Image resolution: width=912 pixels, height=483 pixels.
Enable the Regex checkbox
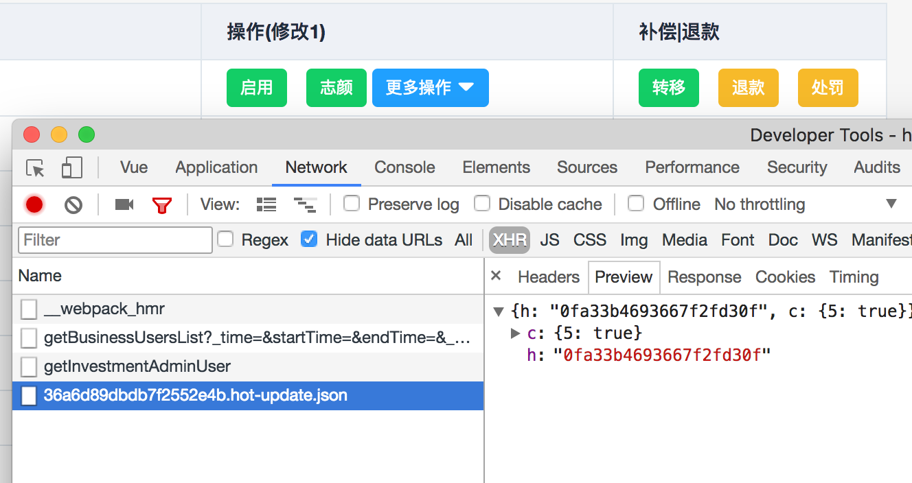[x=225, y=239]
